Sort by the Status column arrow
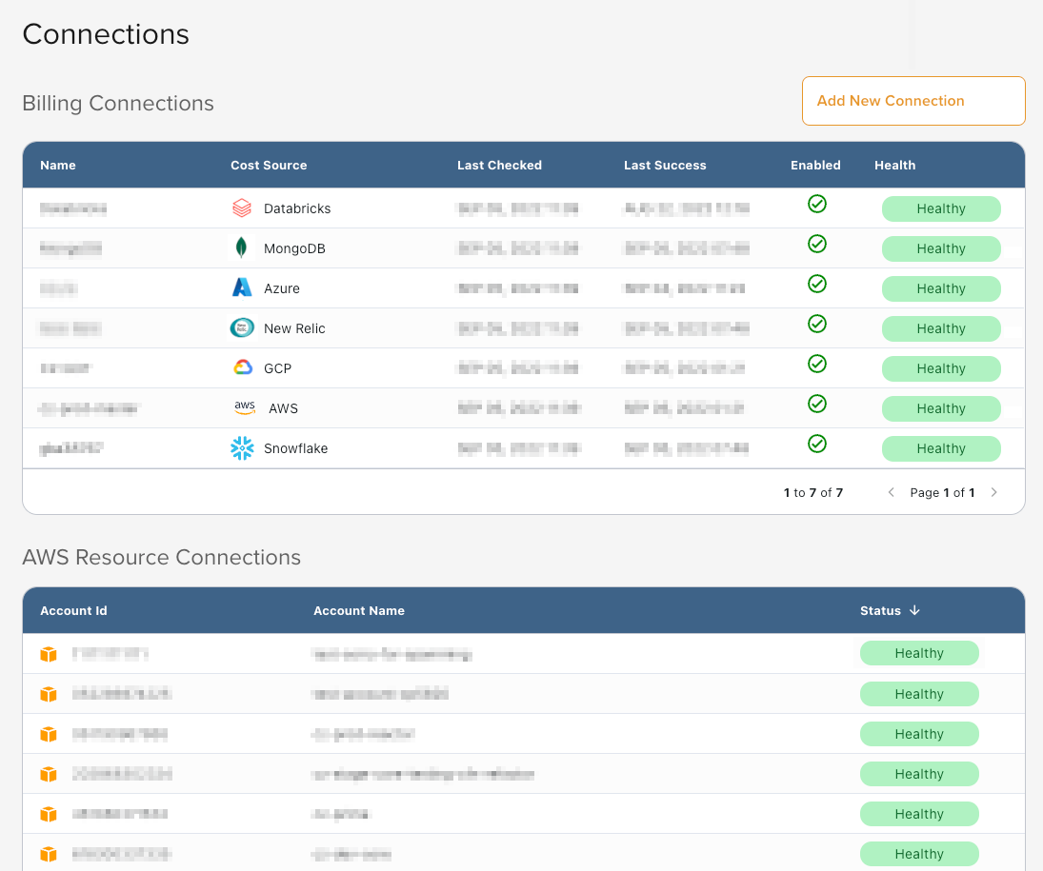This screenshot has height=871, width=1043. (x=914, y=610)
